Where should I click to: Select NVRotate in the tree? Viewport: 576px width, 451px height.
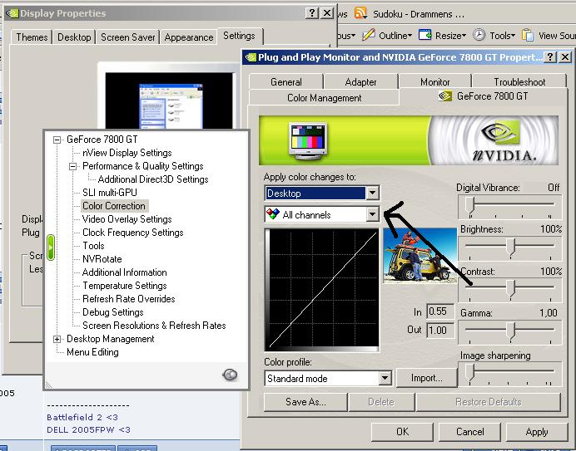102,259
